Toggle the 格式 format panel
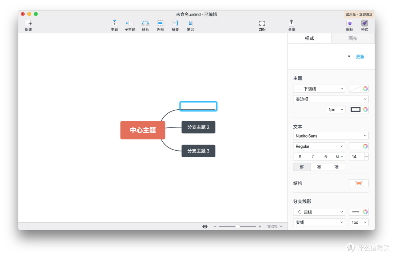The height and width of the screenshot is (256, 393). click(x=364, y=23)
